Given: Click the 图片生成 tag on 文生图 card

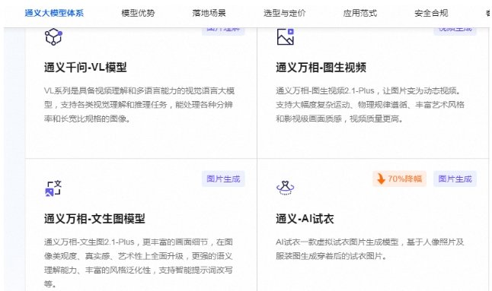Looking at the screenshot, I should [x=223, y=179].
